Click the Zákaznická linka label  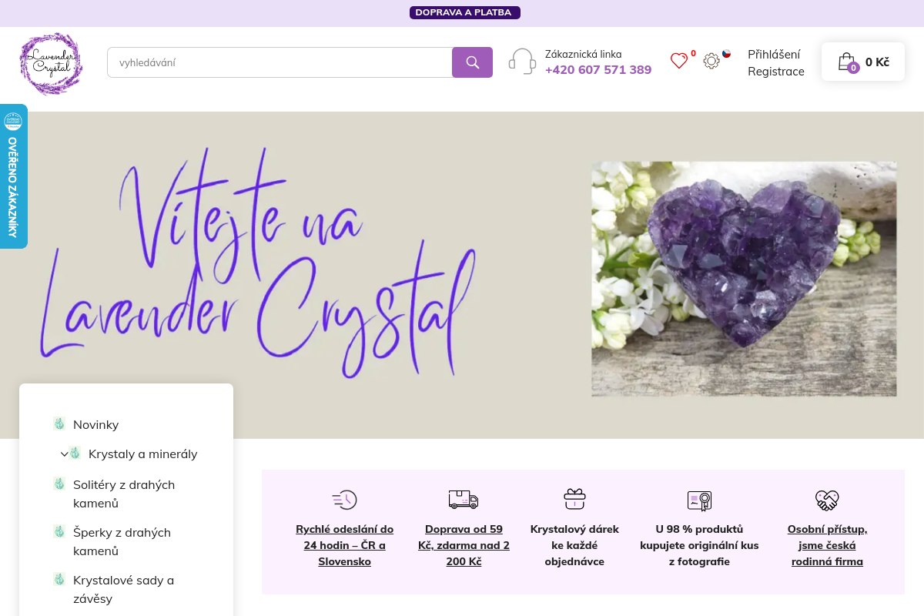583,54
